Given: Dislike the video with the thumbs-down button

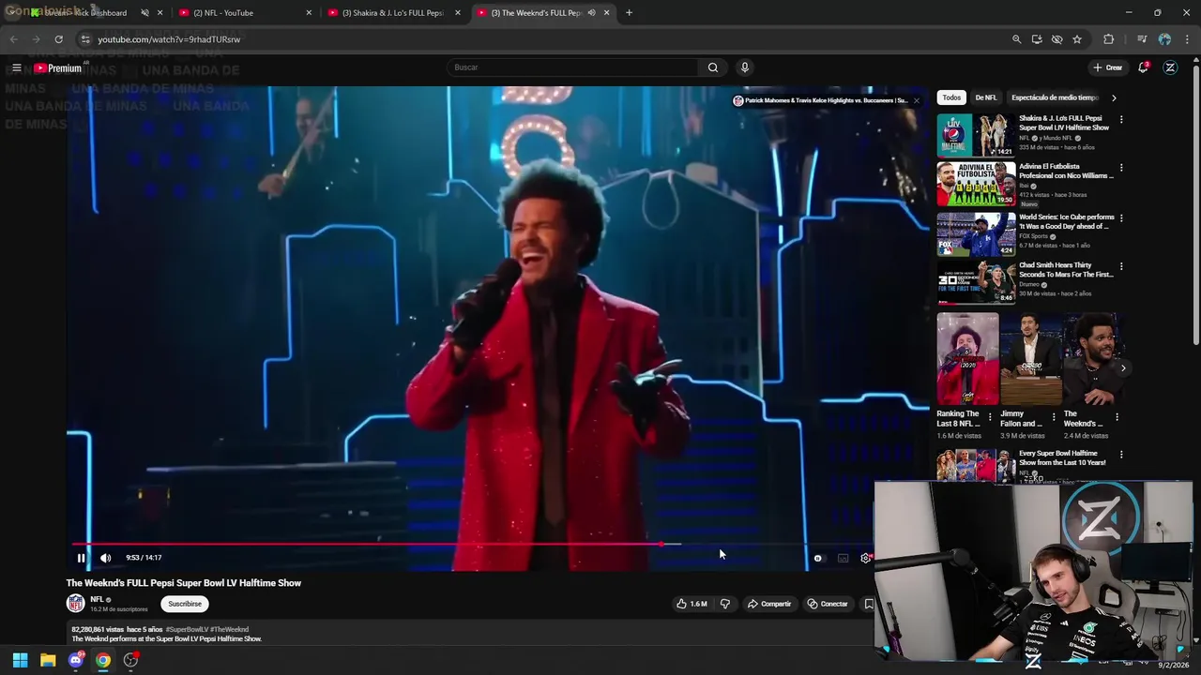Looking at the screenshot, I should [x=724, y=604].
